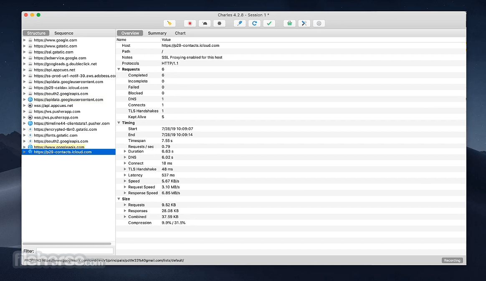The image size is (486, 281).
Task: Focus the Filter input field
Action: 75,251
